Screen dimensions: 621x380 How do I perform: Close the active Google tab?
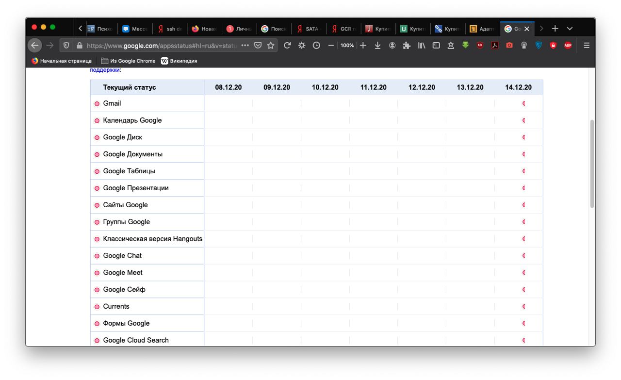point(526,29)
